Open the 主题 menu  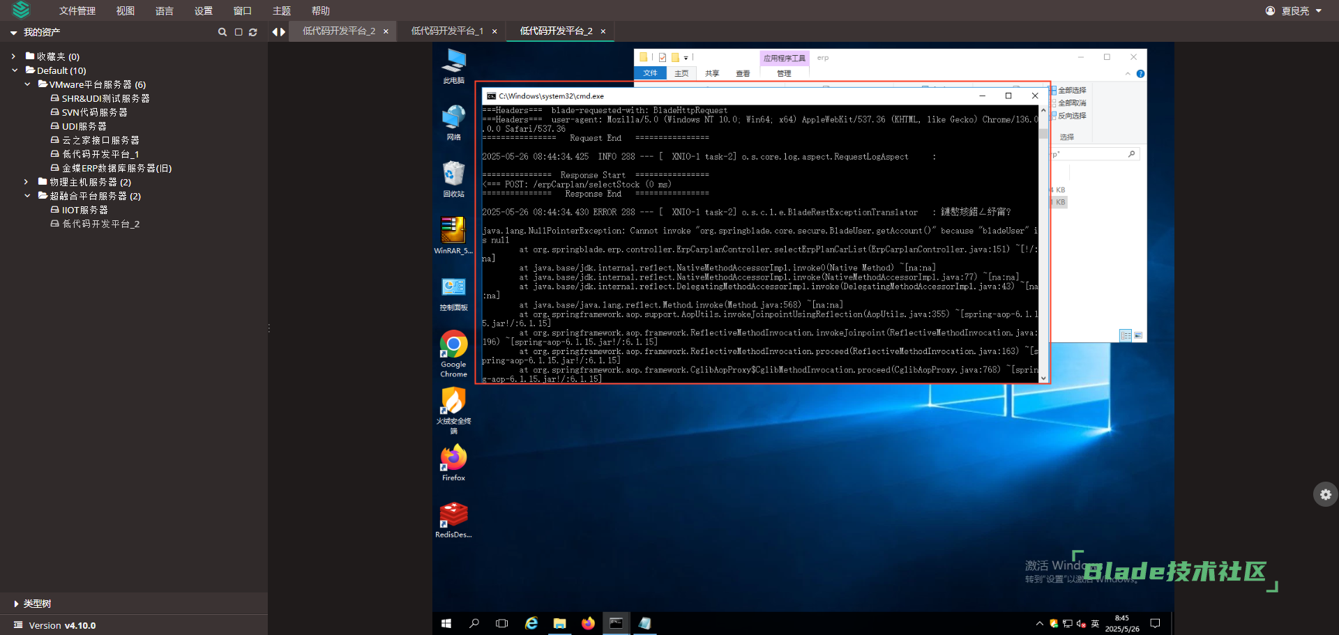pos(282,10)
